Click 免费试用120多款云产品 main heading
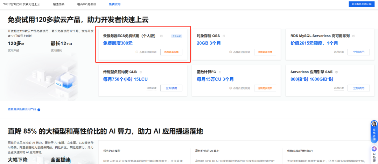Viewport: 378px width, 164px height. (78, 19)
